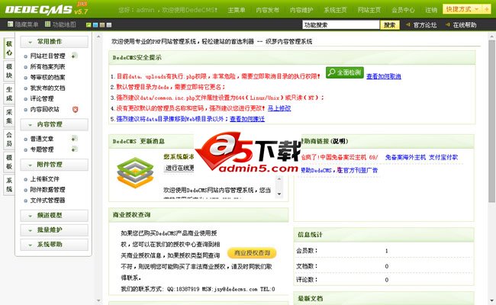This screenshot has height=305, width=496.
Task: Click the 商业授权查询 yellow button
Action: pos(252,253)
